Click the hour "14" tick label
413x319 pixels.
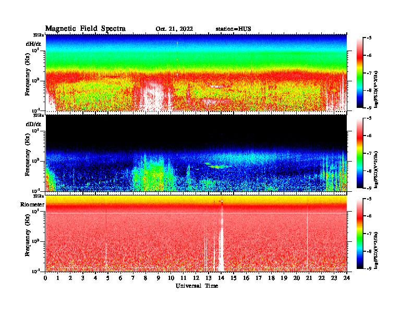(x=221, y=278)
